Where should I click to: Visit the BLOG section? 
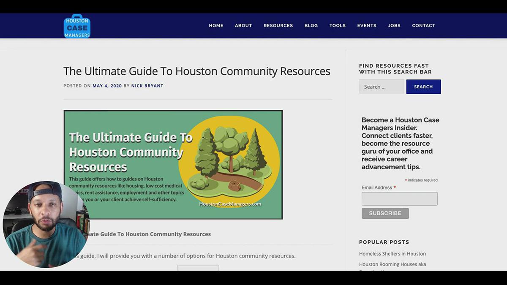point(311,26)
